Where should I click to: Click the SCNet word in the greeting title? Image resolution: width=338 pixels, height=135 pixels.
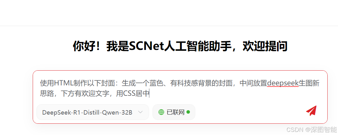[x=147, y=46]
